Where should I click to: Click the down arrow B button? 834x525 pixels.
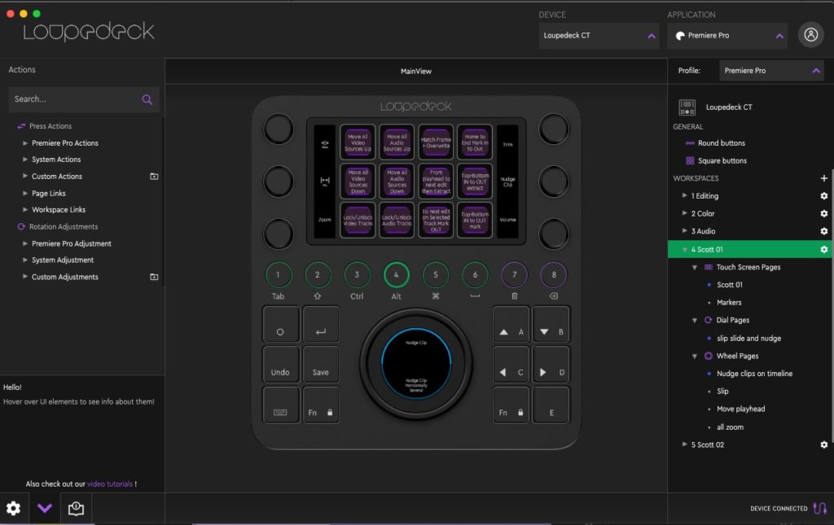click(551, 325)
